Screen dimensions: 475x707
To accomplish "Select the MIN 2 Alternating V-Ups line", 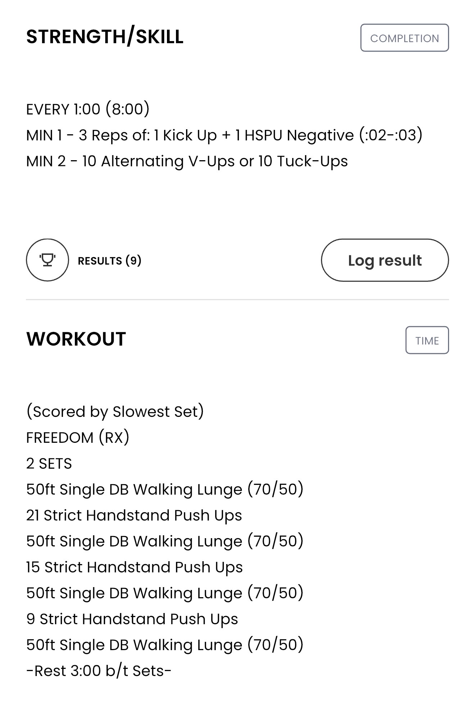I will tap(187, 161).
